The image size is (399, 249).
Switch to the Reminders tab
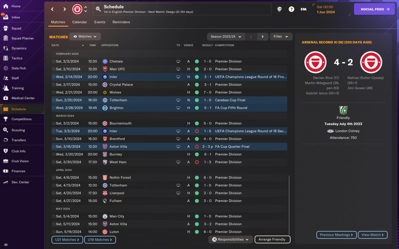tap(121, 22)
